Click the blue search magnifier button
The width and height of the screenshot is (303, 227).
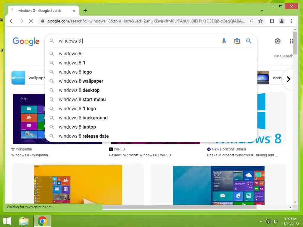pos(249,41)
